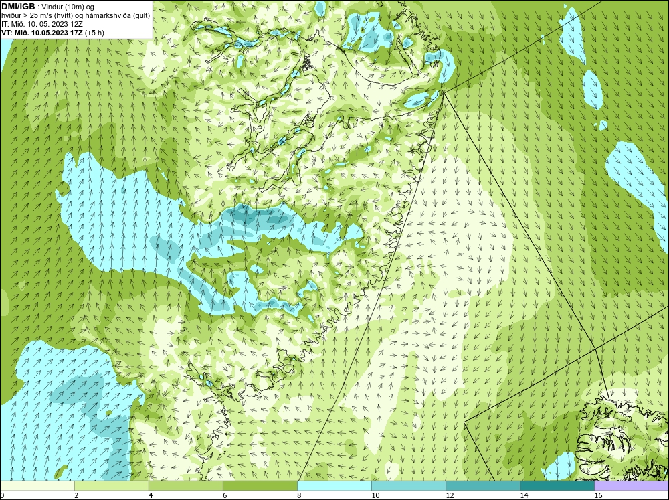Click the legend label '2' on the scale

76,495
